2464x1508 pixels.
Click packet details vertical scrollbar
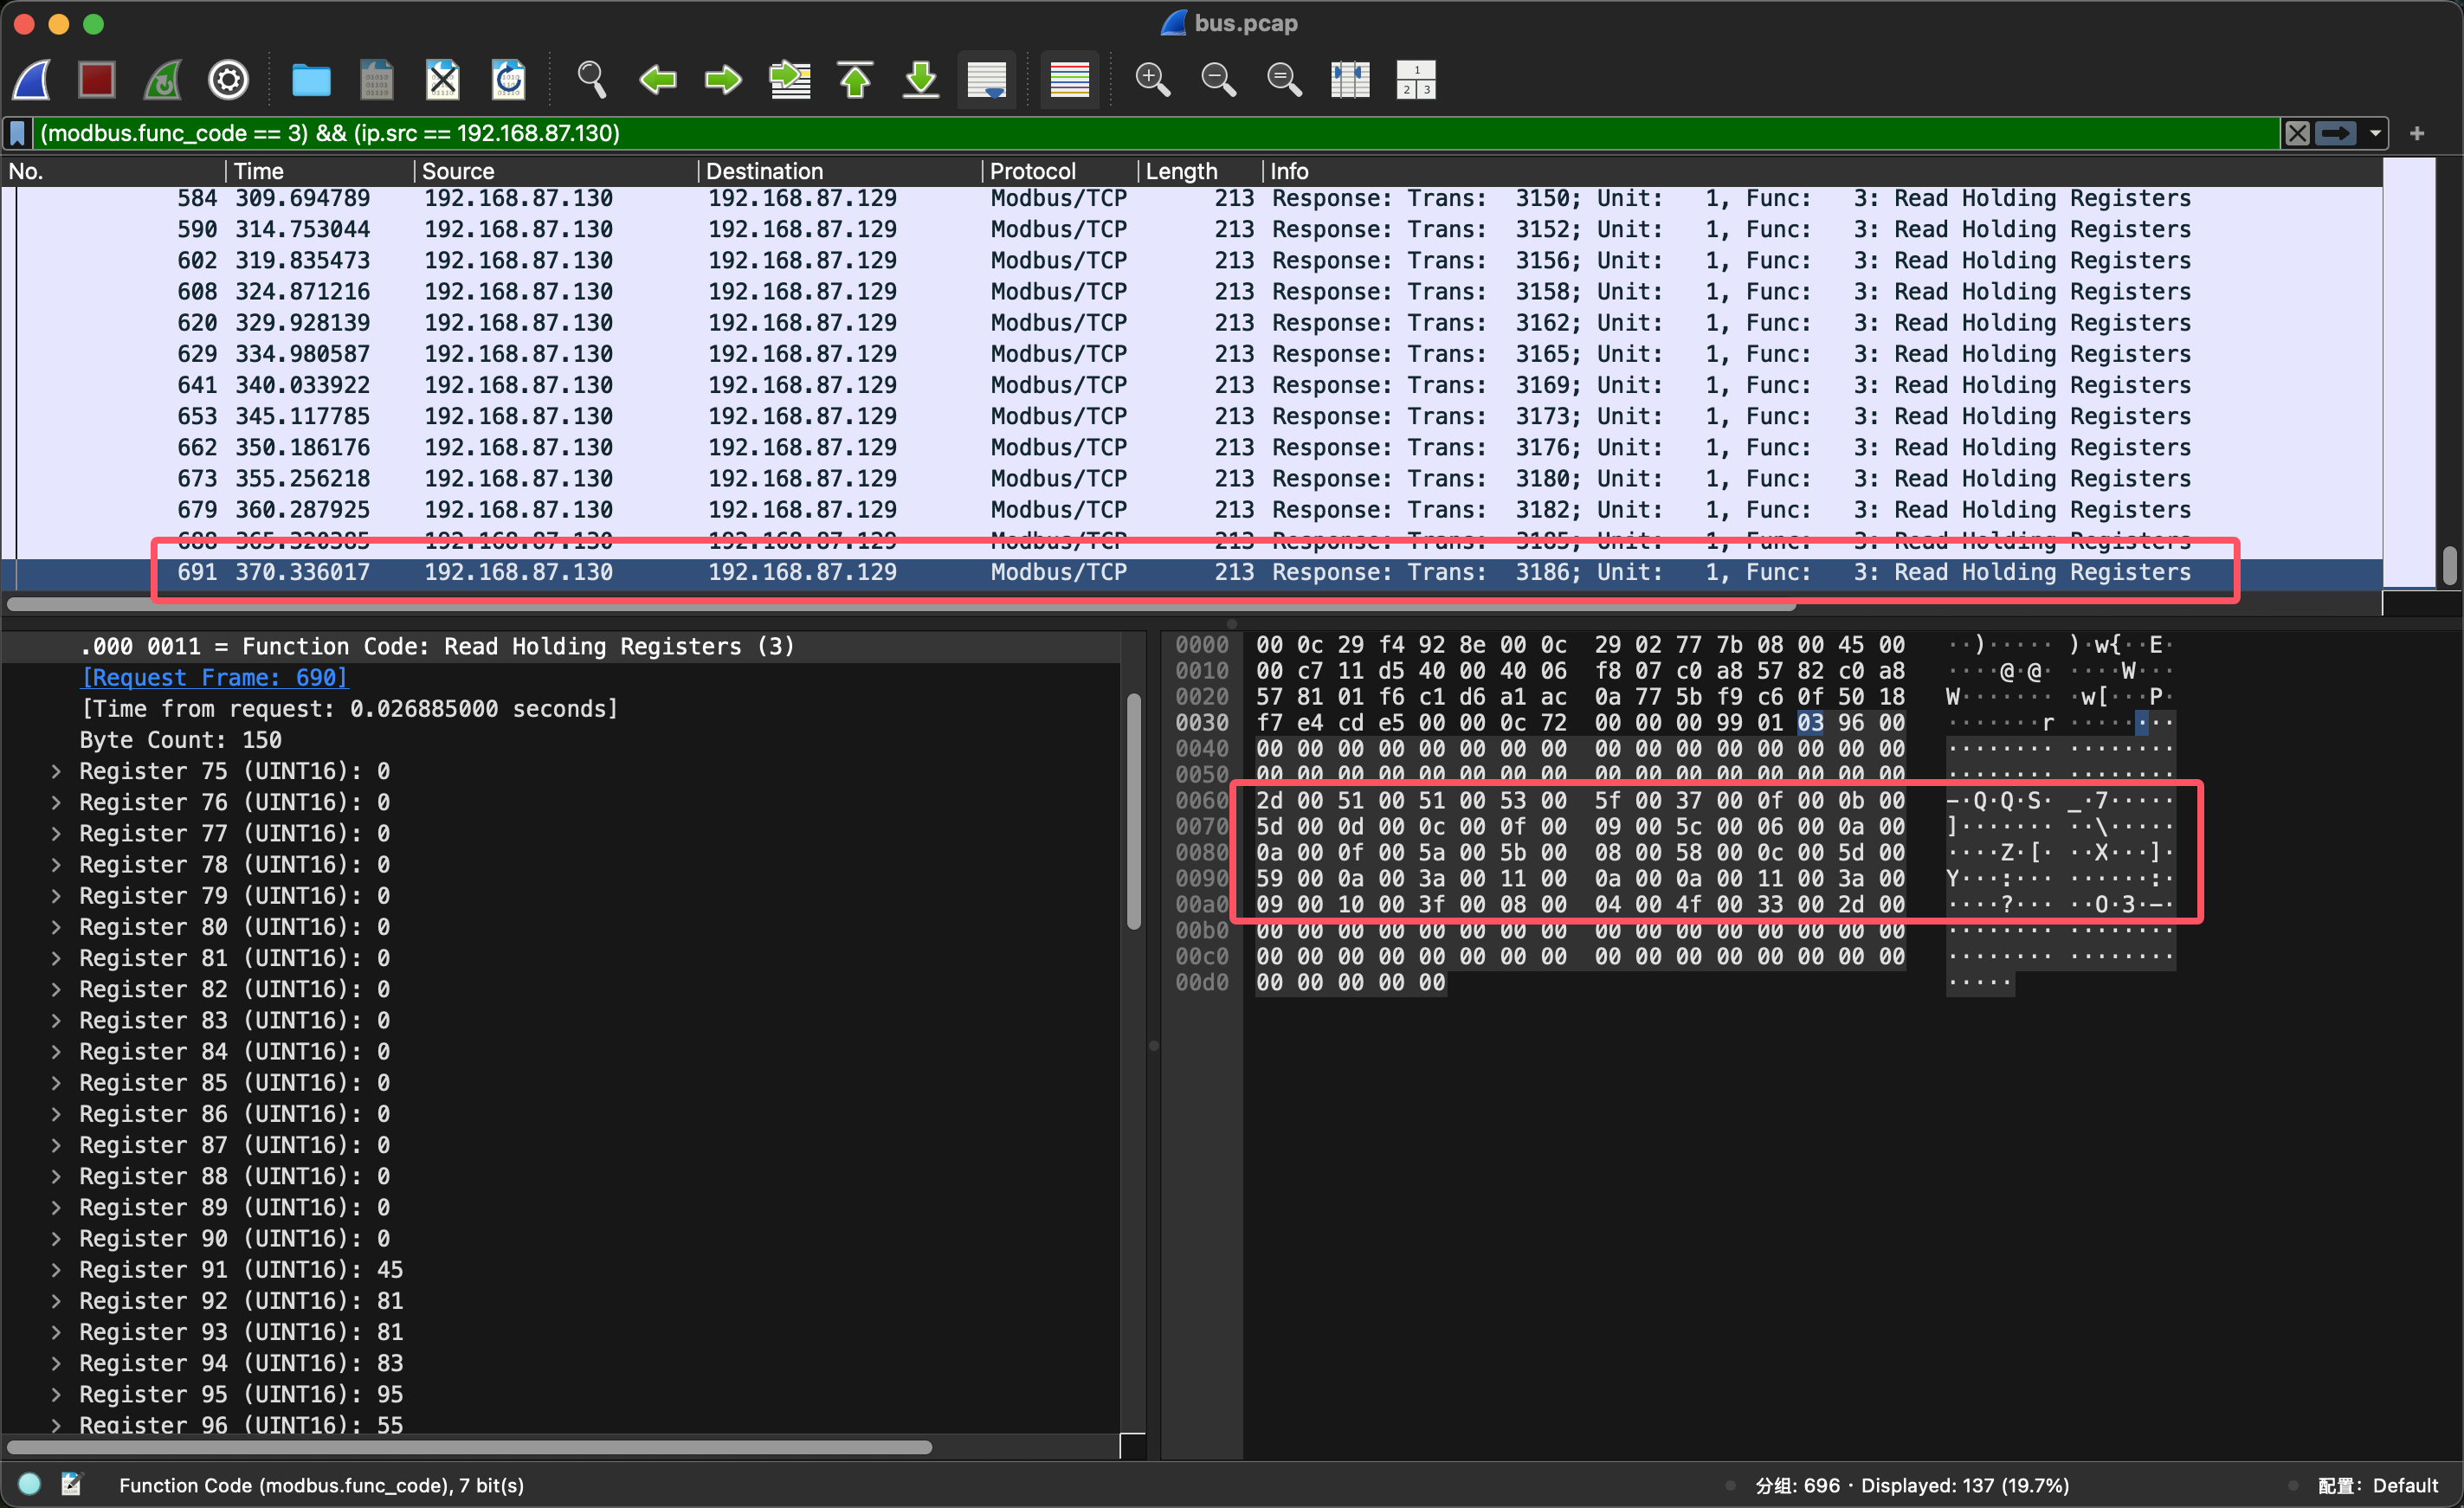point(1134,810)
